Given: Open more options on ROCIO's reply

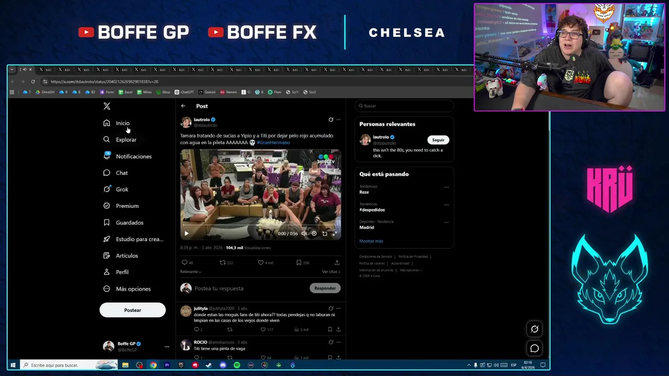Looking at the screenshot, I should click(339, 343).
